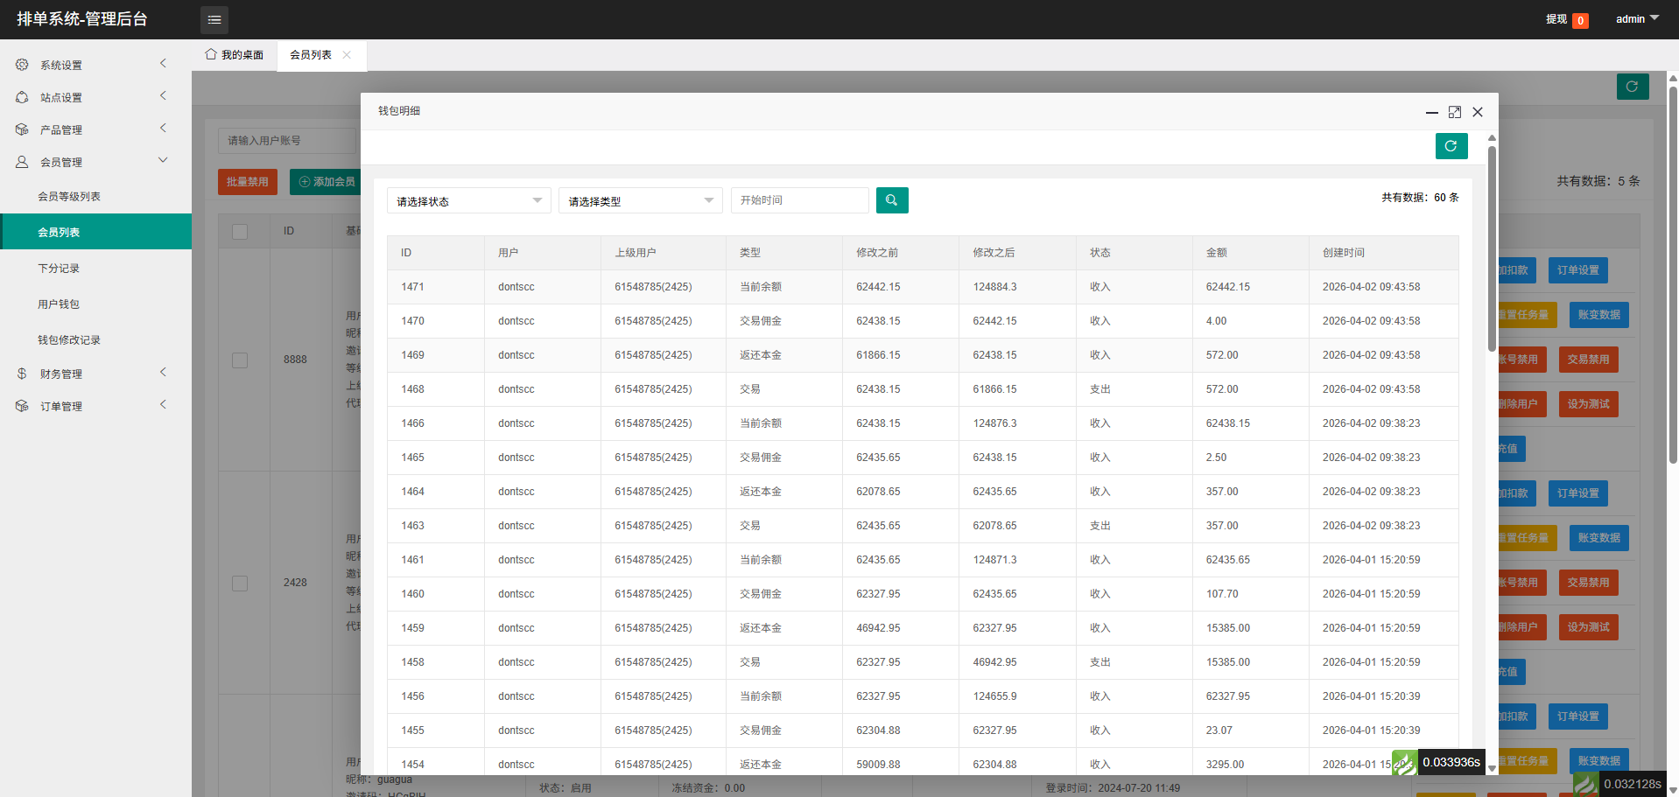Check the box for member ID 2428
Image resolution: width=1679 pixels, height=797 pixels.
click(240, 584)
